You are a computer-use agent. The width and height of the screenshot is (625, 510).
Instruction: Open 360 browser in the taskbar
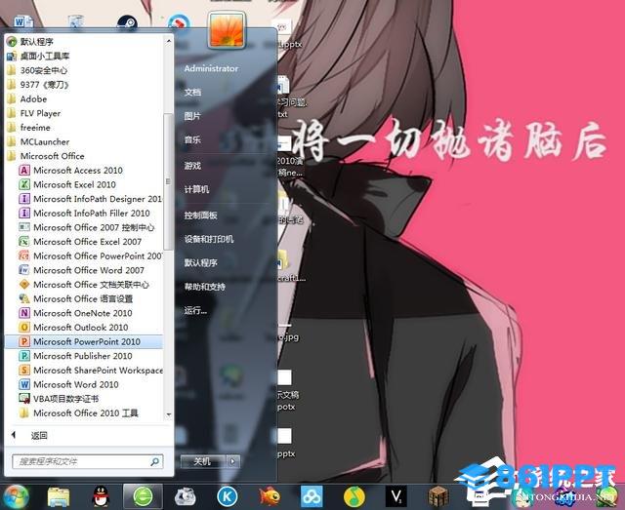[x=143, y=497]
